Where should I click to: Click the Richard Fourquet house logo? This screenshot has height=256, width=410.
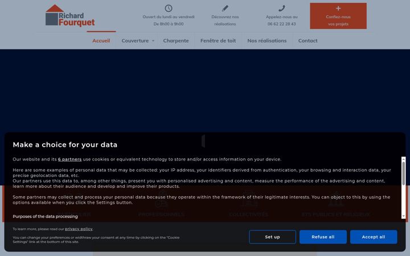70,16
